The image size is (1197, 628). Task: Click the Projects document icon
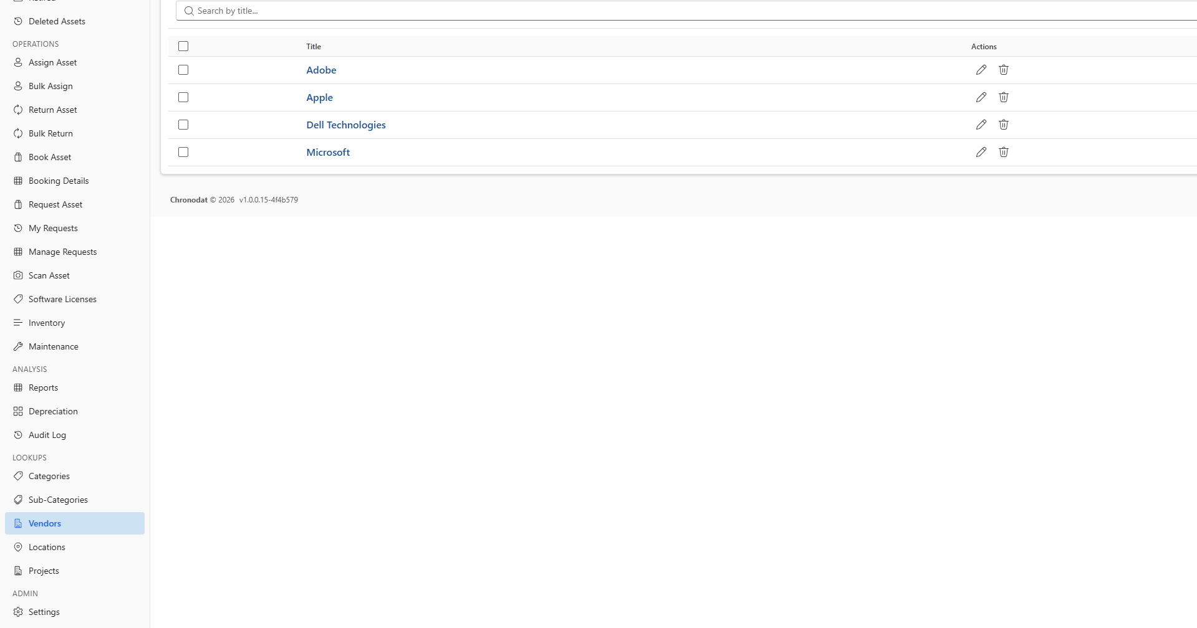click(18, 571)
